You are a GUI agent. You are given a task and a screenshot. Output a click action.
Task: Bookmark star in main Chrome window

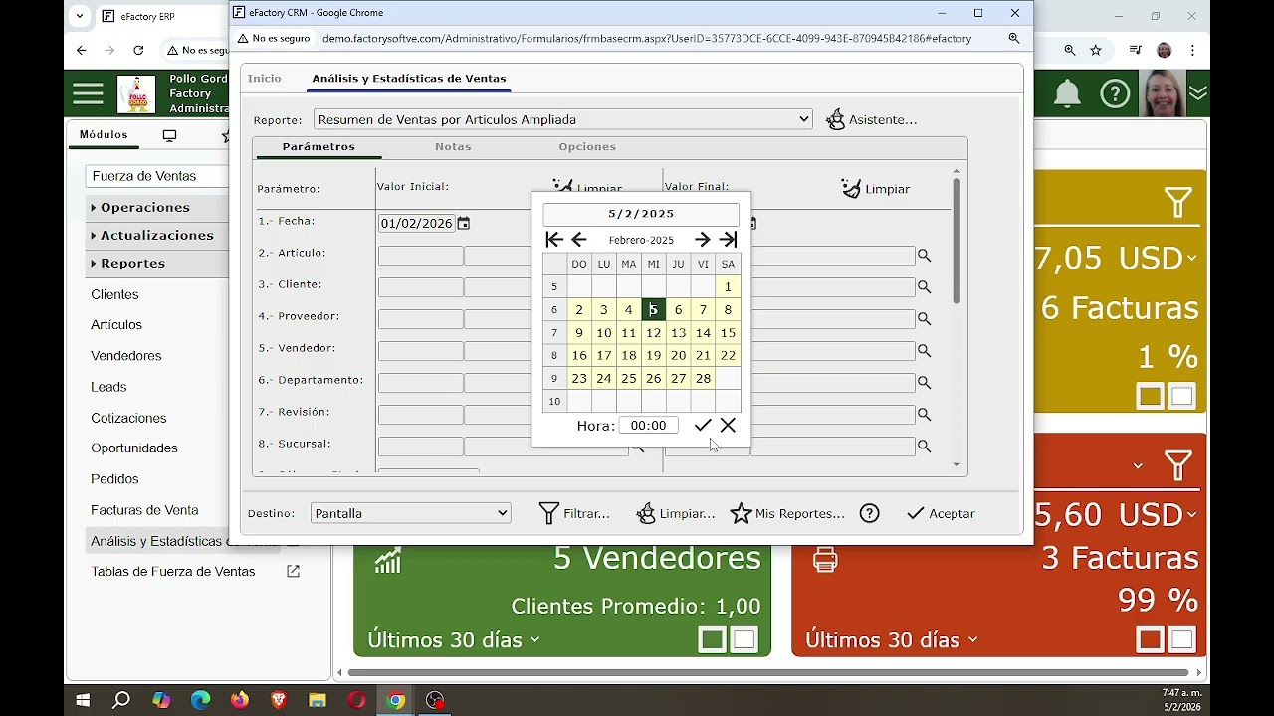click(x=1096, y=50)
